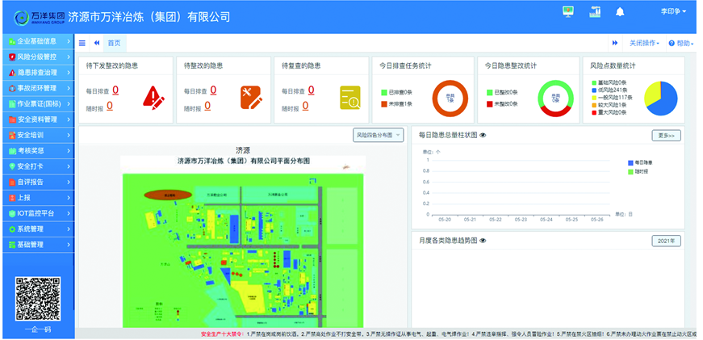This screenshot has height=340, width=703.
Task: Open the 事故闭环管理 menu
Action: tap(38, 88)
